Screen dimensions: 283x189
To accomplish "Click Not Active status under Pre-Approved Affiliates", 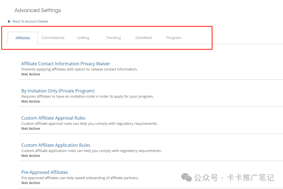I will [x=30, y=183].
